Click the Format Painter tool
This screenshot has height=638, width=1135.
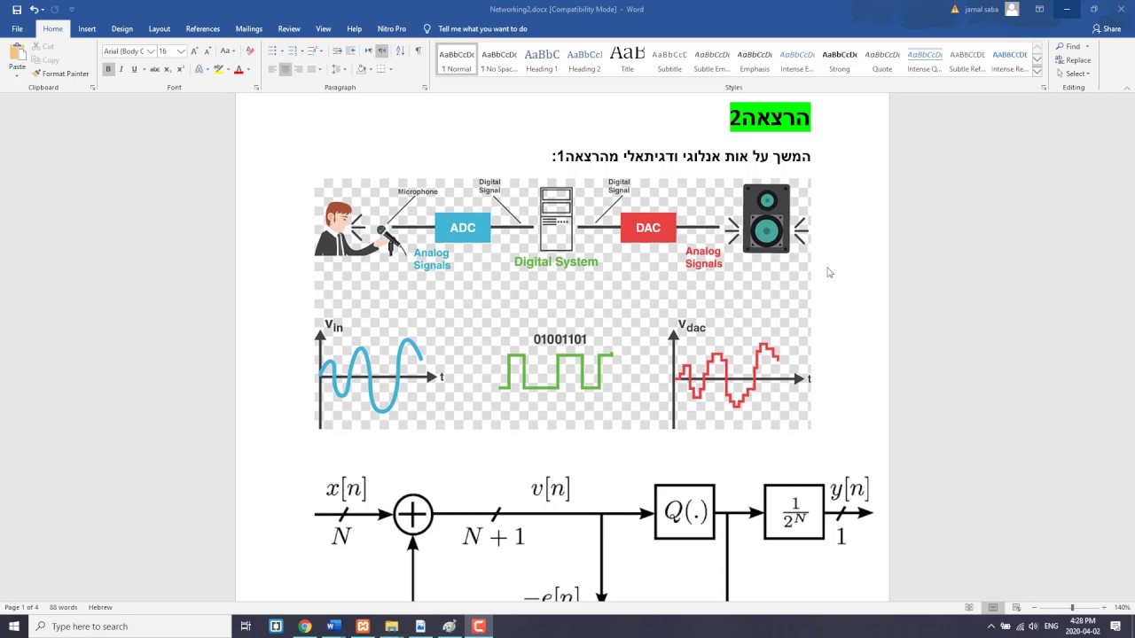(x=60, y=74)
